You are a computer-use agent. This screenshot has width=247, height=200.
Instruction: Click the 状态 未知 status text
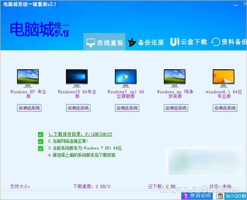pos(220,187)
